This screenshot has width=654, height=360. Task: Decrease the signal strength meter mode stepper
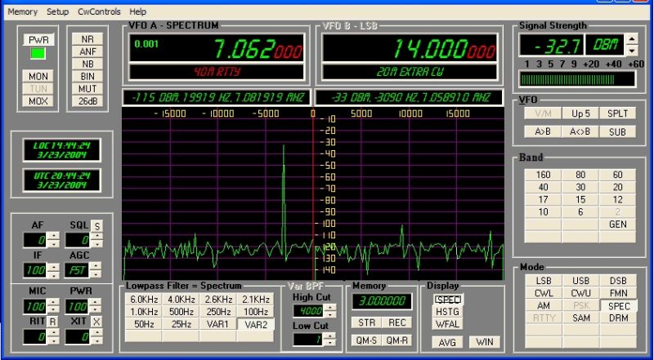(633, 51)
